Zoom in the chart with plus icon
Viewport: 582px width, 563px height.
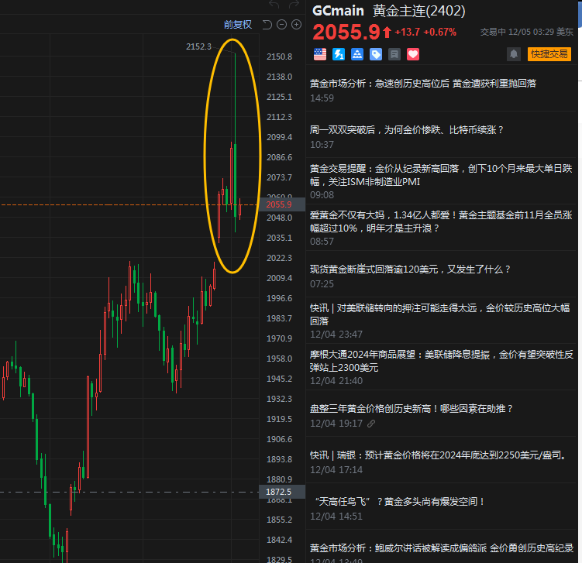[x=296, y=25]
